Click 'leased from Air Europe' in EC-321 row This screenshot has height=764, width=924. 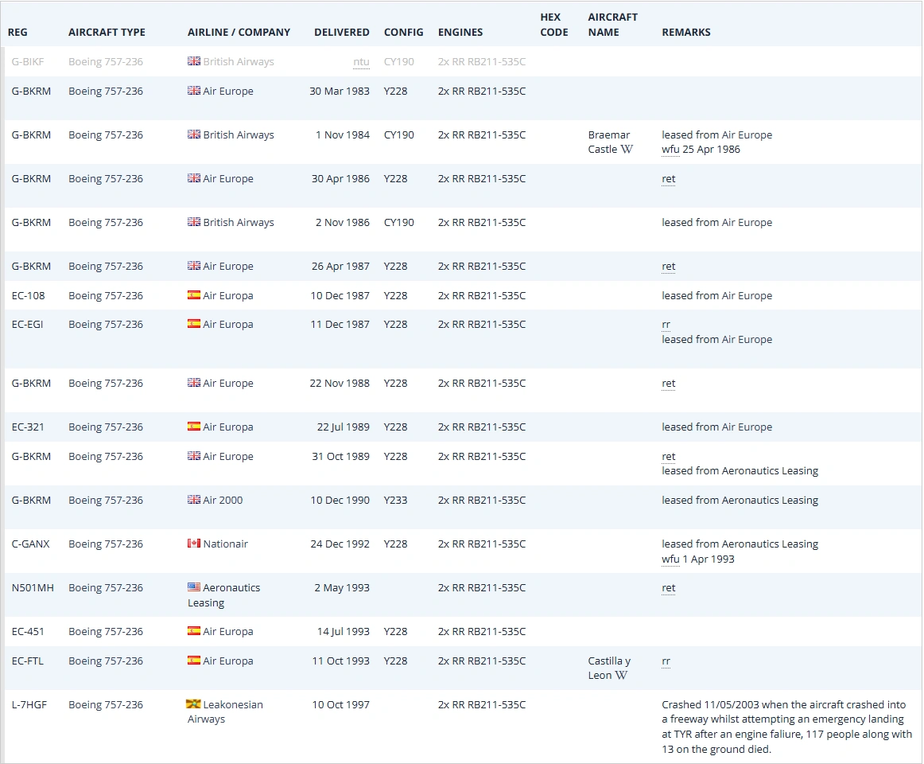coord(716,427)
